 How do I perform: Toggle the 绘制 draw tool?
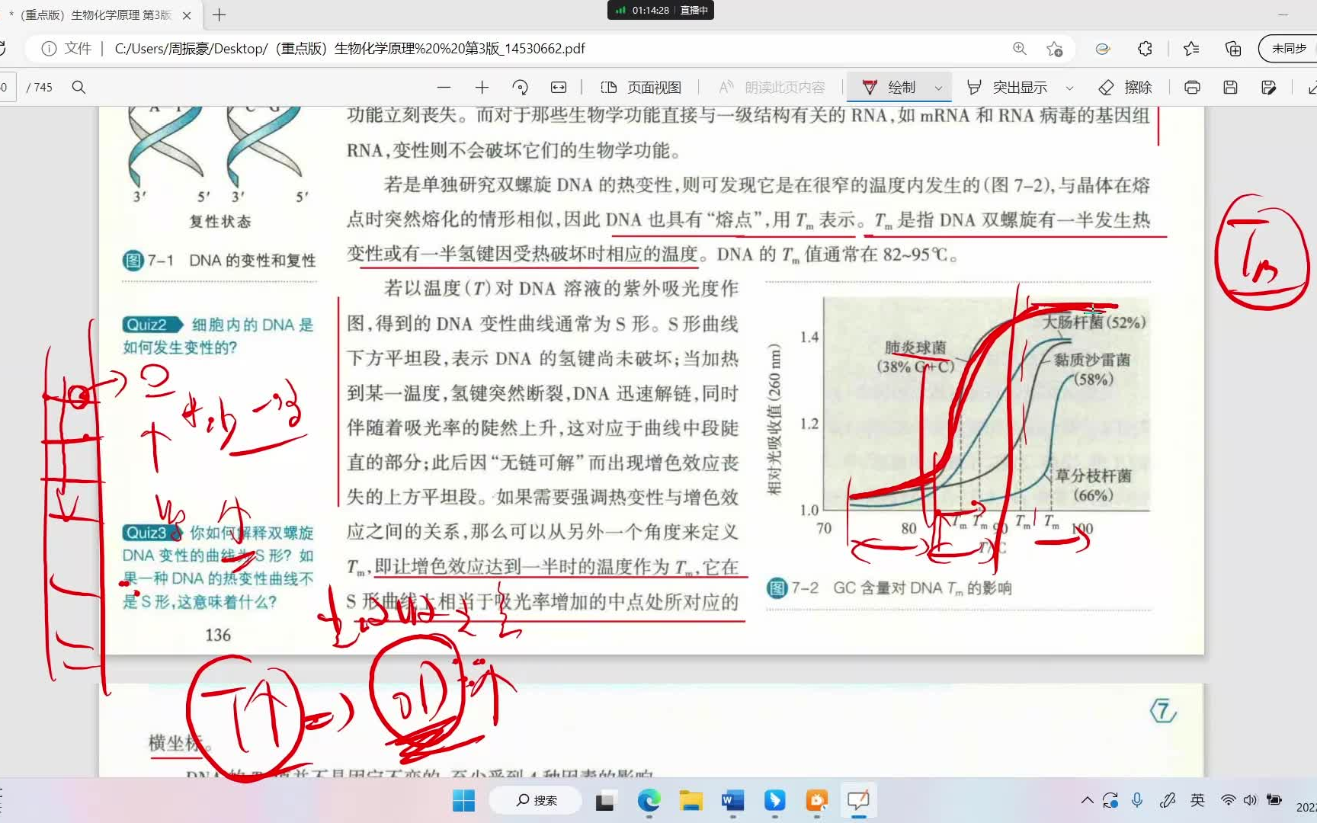click(x=889, y=88)
